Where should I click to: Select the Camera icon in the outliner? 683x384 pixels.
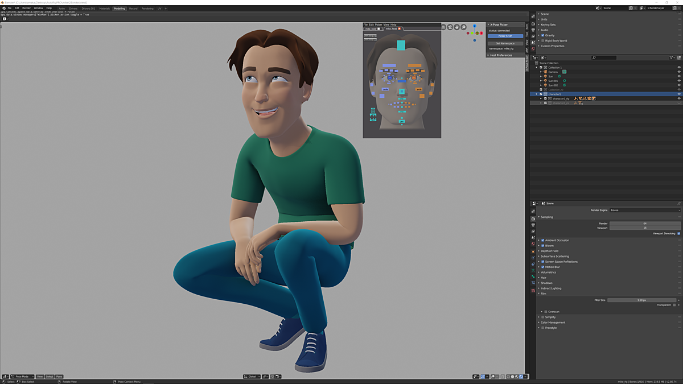click(x=545, y=72)
